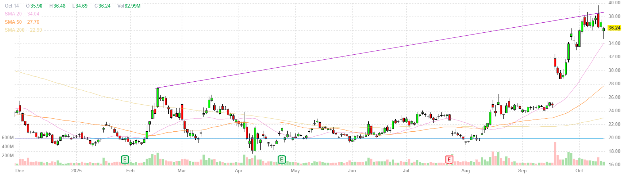Click the 2025 label on the time axis

pyautogui.click(x=76, y=171)
